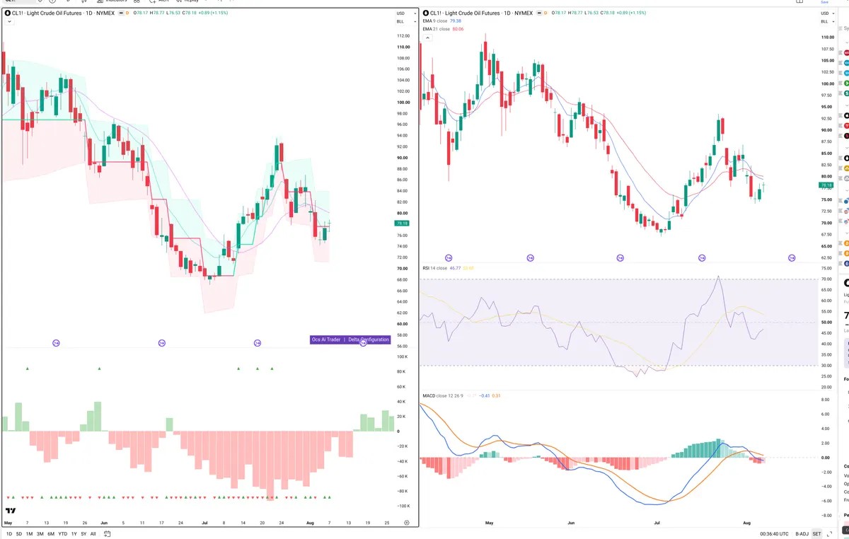Viewport: 849px width, 539px height.
Task: Click the 78.18 price label on right chart axis
Action: (826, 185)
